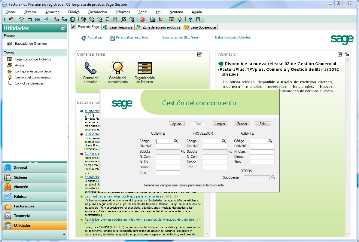
Task: Open the Babel menu
Action: tap(143, 12)
